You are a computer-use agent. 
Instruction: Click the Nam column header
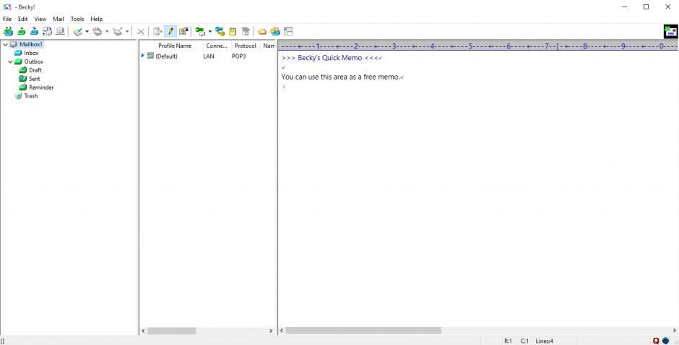point(269,46)
